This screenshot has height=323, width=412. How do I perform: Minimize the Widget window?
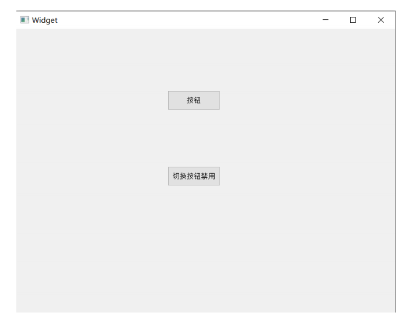(x=325, y=20)
